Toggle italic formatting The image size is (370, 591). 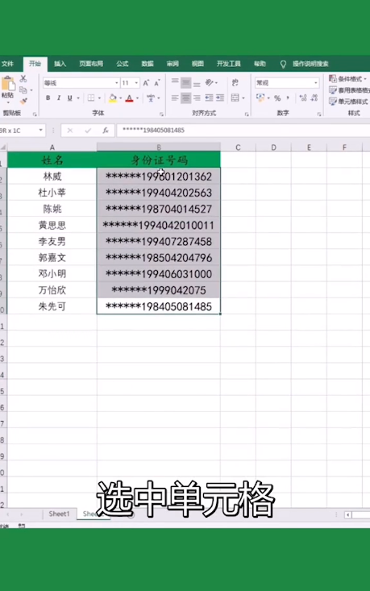59,98
